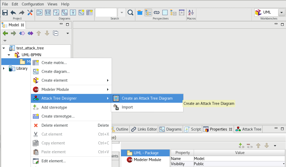Click the chain link perspective icon
This screenshot has height=167, width=286.
pyautogui.click(x=156, y=12)
